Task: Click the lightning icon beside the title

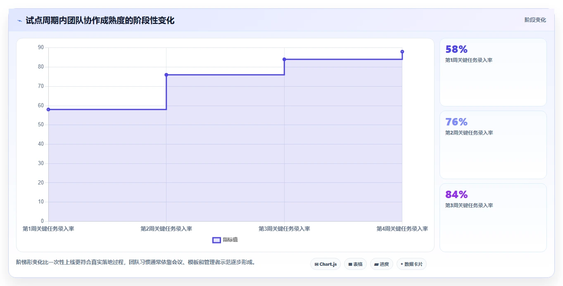Action: [x=19, y=21]
